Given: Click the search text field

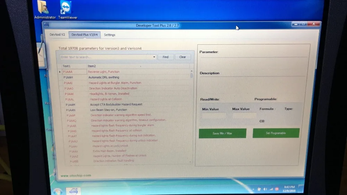Looking at the screenshot, I should [106, 57].
